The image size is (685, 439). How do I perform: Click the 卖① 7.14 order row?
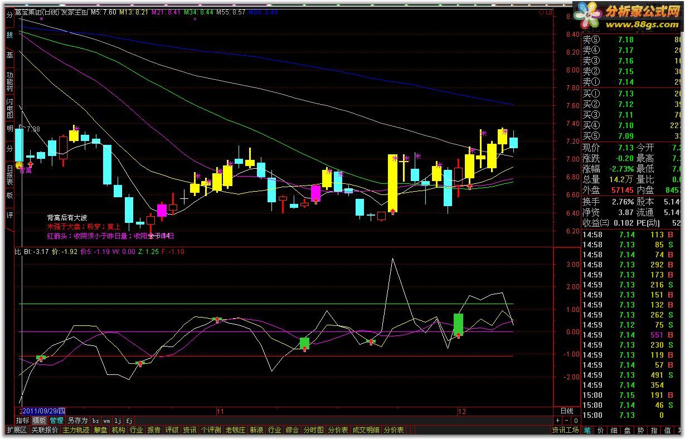point(632,82)
